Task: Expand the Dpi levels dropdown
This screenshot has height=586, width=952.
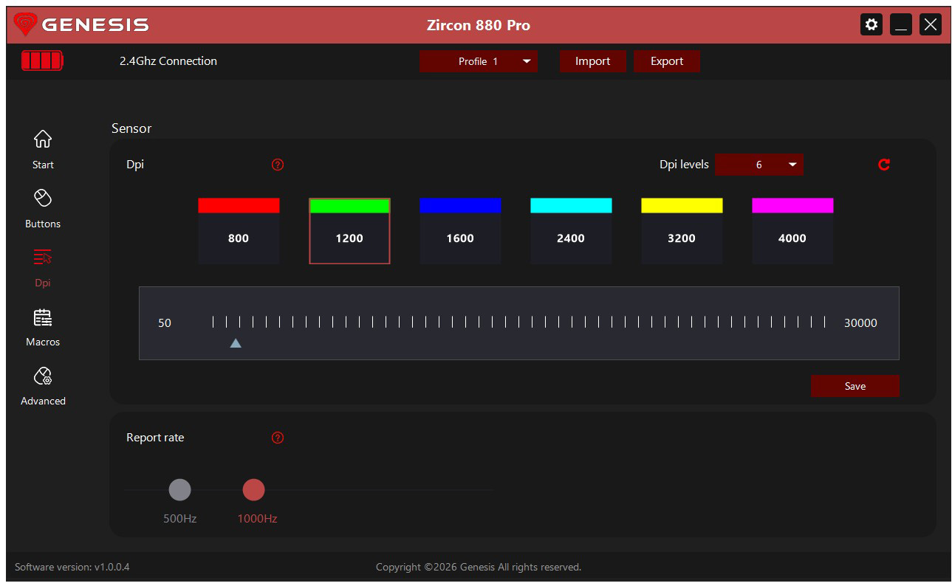Action: pos(758,165)
